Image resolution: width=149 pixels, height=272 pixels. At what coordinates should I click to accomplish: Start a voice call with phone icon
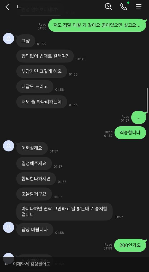coord(124,7)
